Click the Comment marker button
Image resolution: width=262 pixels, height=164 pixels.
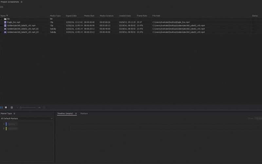(x=12, y=129)
